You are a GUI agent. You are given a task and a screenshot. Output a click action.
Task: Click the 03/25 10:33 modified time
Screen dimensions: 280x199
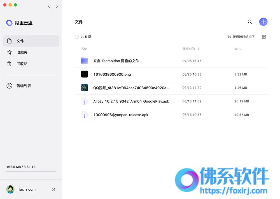coord(192,74)
